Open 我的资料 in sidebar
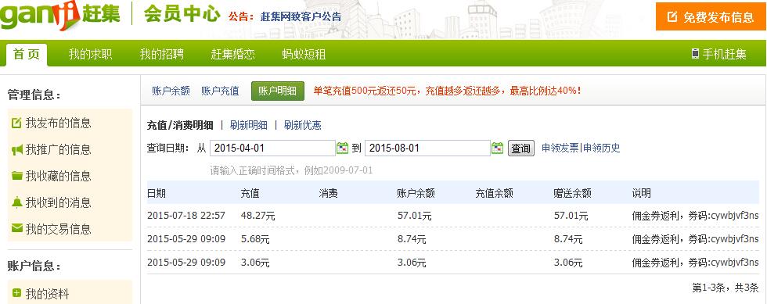Viewport: 767px width, 304px height. click(x=48, y=294)
